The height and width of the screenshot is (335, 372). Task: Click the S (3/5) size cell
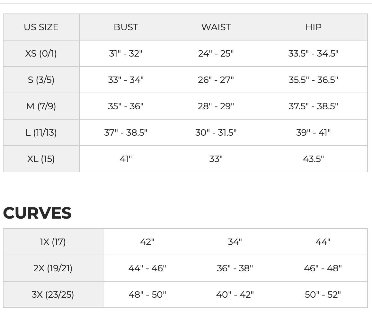pos(41,80)
